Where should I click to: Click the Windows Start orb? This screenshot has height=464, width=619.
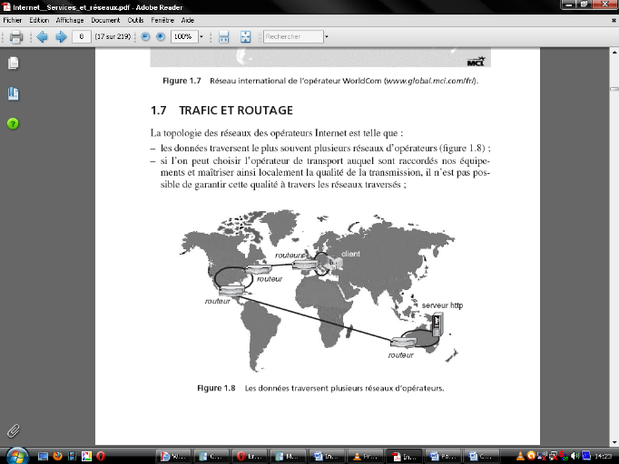click(17, 456)
